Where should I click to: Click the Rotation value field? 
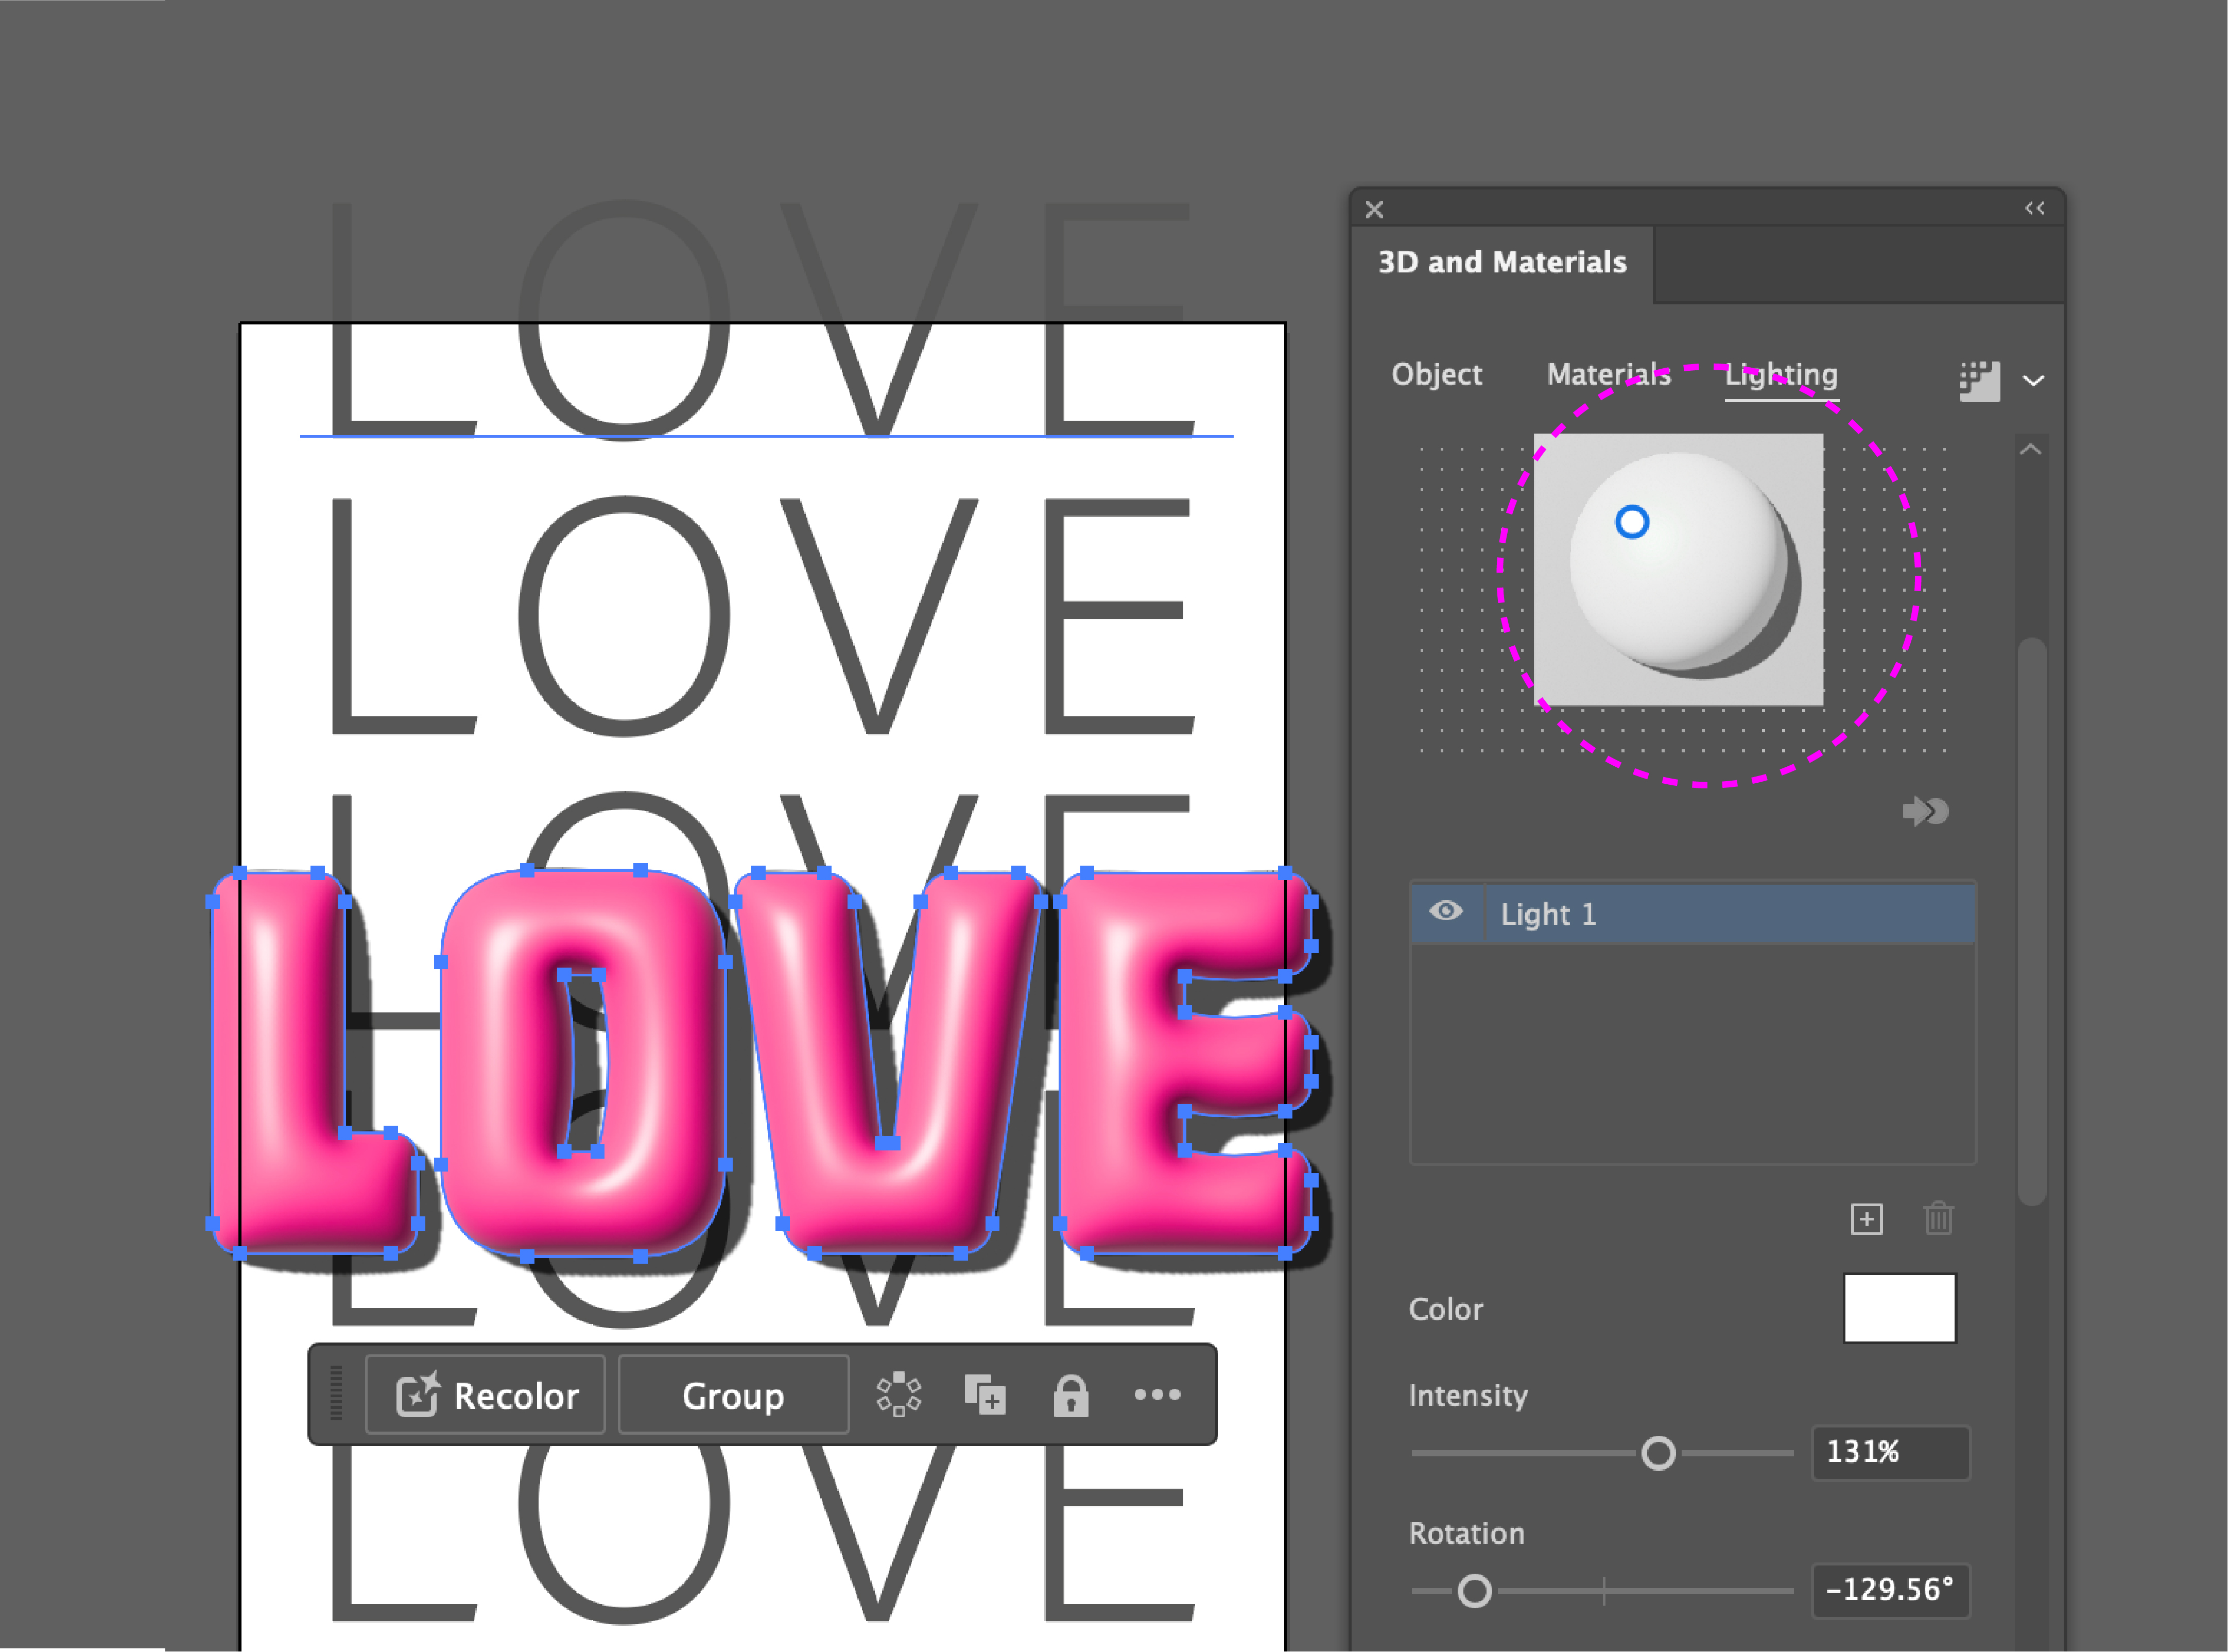(1889, 1590)
